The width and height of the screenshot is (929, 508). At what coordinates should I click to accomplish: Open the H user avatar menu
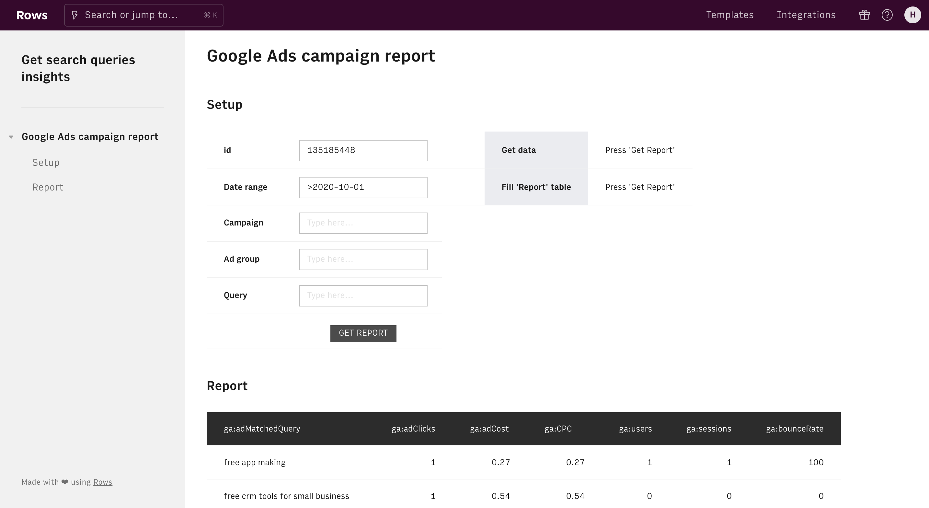point(912,15)
